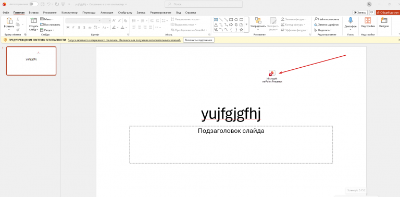400x197 pixels.
Task: Open the Справка tab
Action: (x=191, y=13)
